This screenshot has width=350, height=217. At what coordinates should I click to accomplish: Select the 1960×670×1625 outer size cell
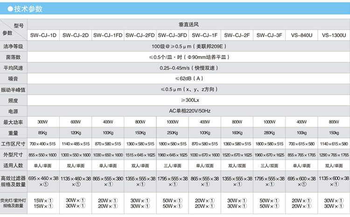tap(269, 155)
